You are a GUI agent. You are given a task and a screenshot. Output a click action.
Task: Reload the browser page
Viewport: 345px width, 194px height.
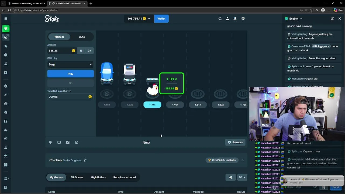click(x=9, y=10)
